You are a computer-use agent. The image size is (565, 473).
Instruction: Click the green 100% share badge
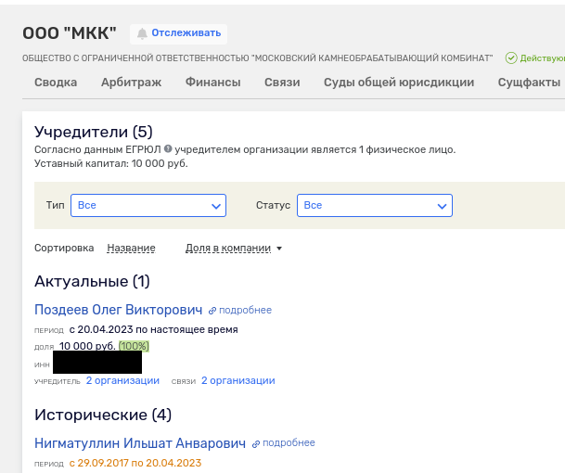(x=134, y=346)
